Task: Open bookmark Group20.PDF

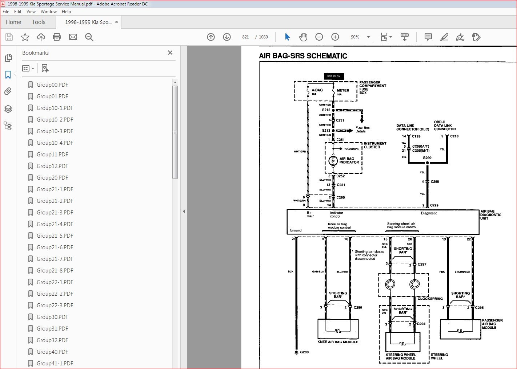Action: coord(52,178)
